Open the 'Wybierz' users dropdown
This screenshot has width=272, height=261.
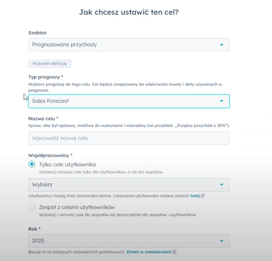[x=129, y=185]
